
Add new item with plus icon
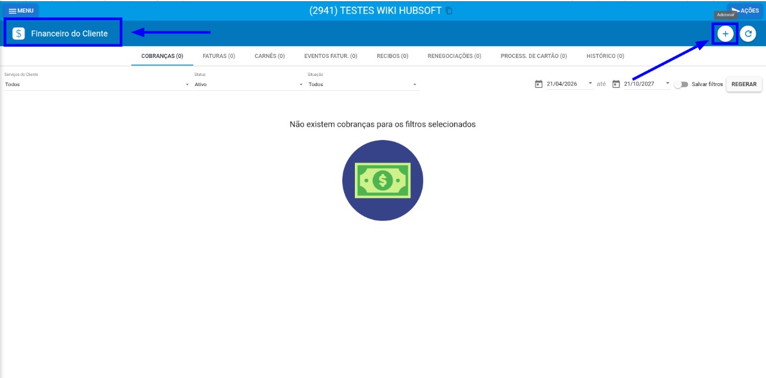point(725,34)
